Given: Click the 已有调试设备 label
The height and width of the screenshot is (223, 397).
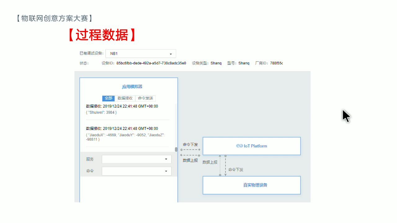Looking at the screenshot, I should pos(91,53).
